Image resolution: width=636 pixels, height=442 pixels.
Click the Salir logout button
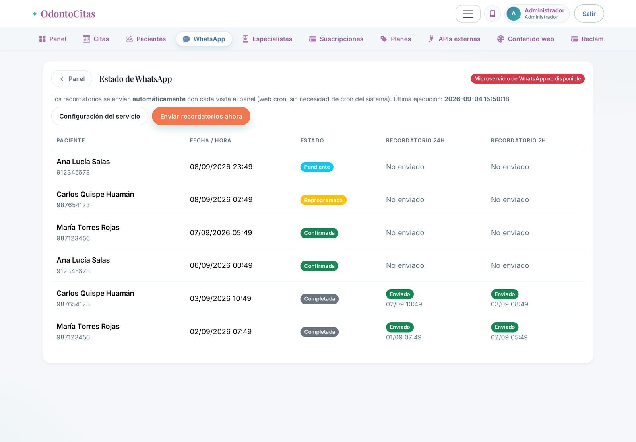589,14
